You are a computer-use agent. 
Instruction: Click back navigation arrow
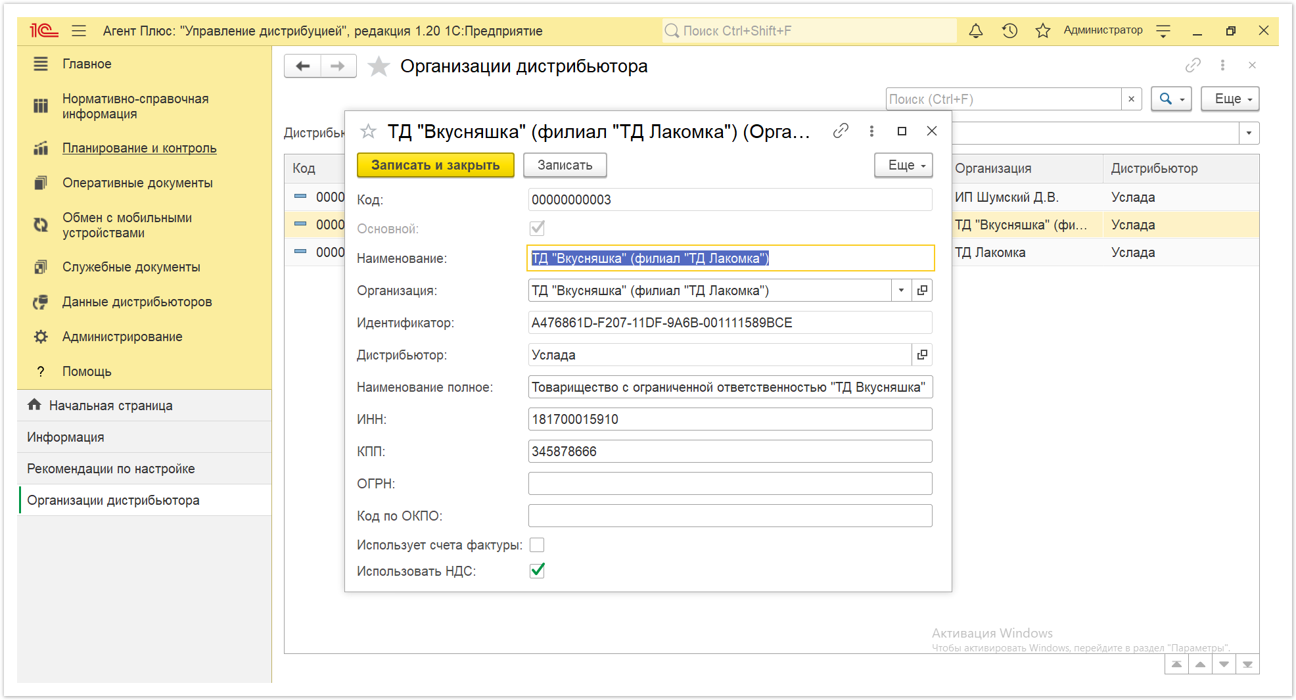[303, 66]
